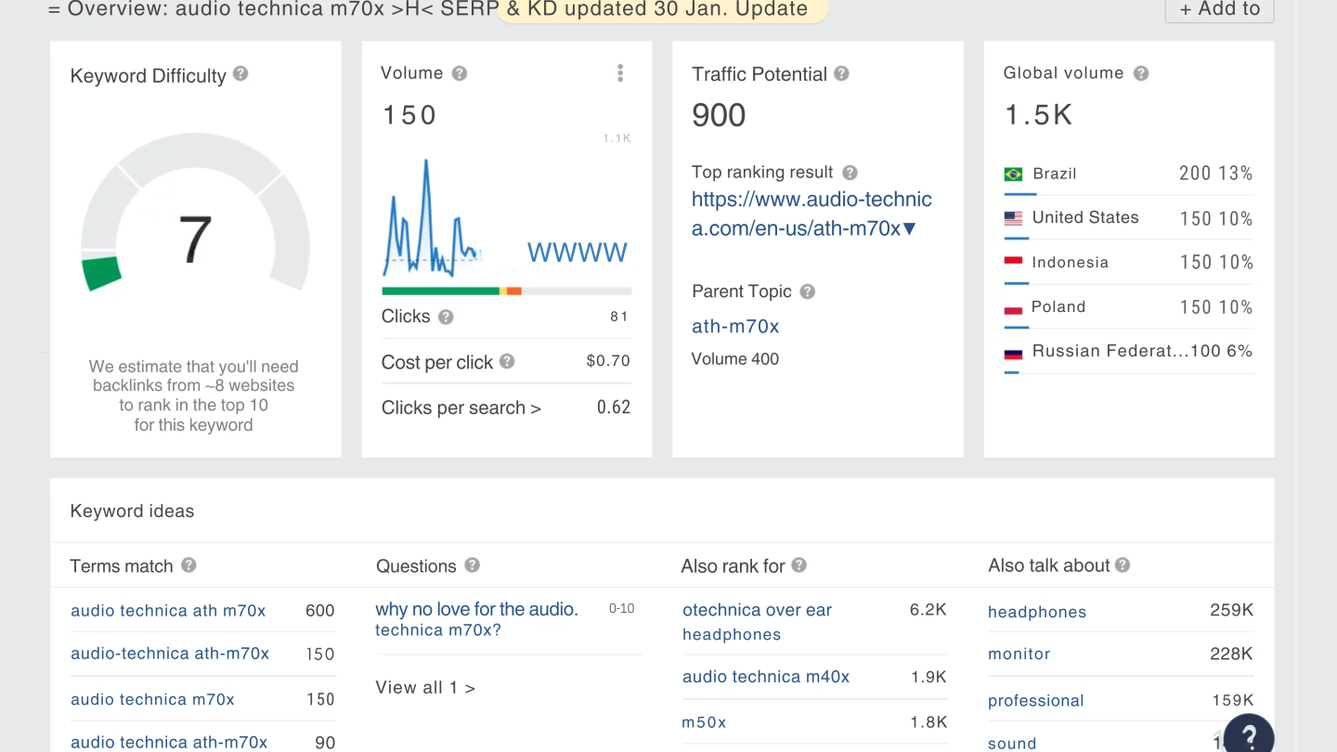Click the Cost per click help icon
1337x752 pixels.
[507, 361]
